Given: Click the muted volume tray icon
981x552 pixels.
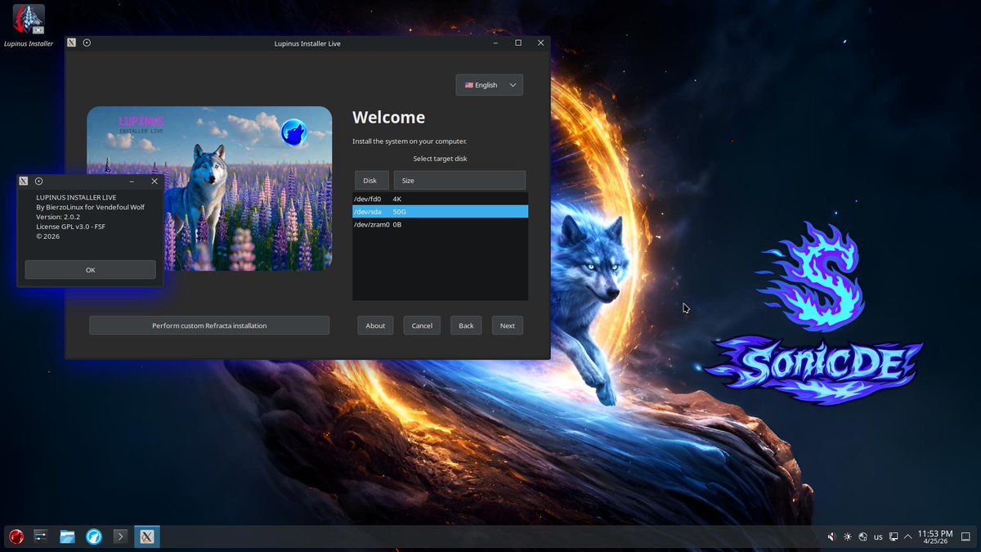Looking at the screenshot, I should (831, 537).
